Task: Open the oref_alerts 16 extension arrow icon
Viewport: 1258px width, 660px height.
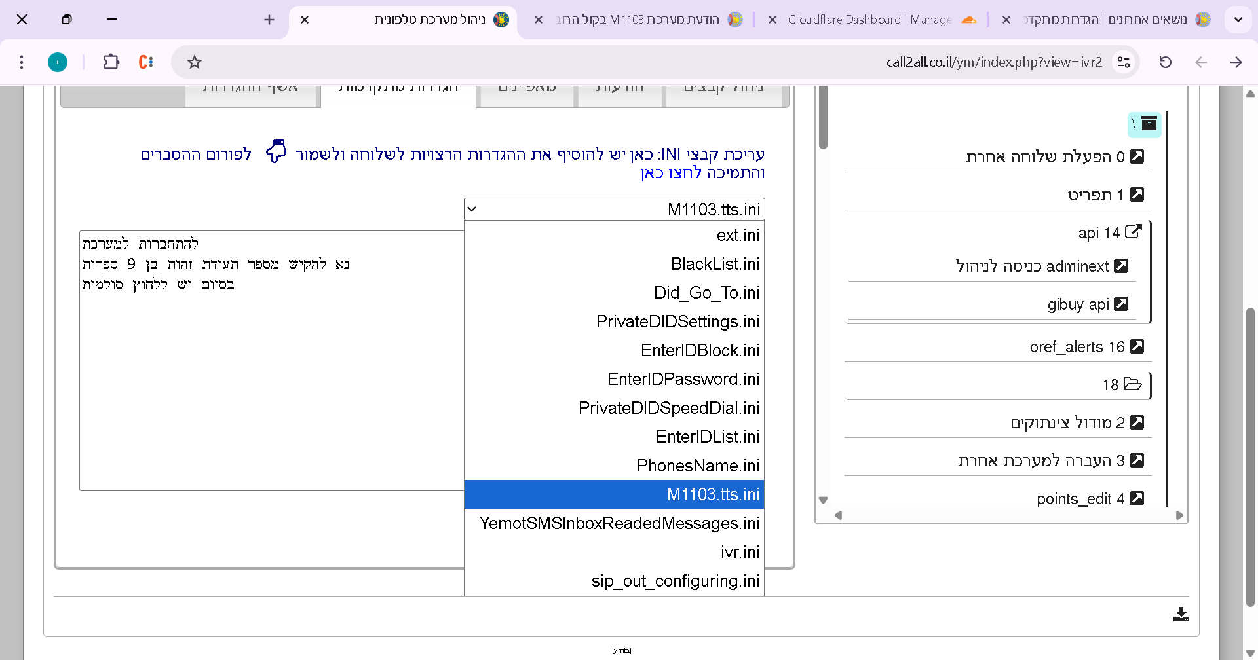Action: tap(1137, 346)
